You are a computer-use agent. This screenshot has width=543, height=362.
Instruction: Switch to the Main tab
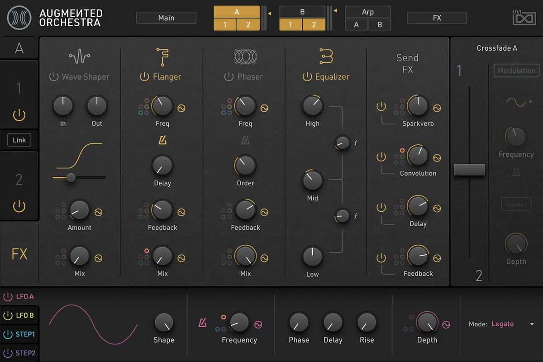pyautogui.click(x=166, y=18)
